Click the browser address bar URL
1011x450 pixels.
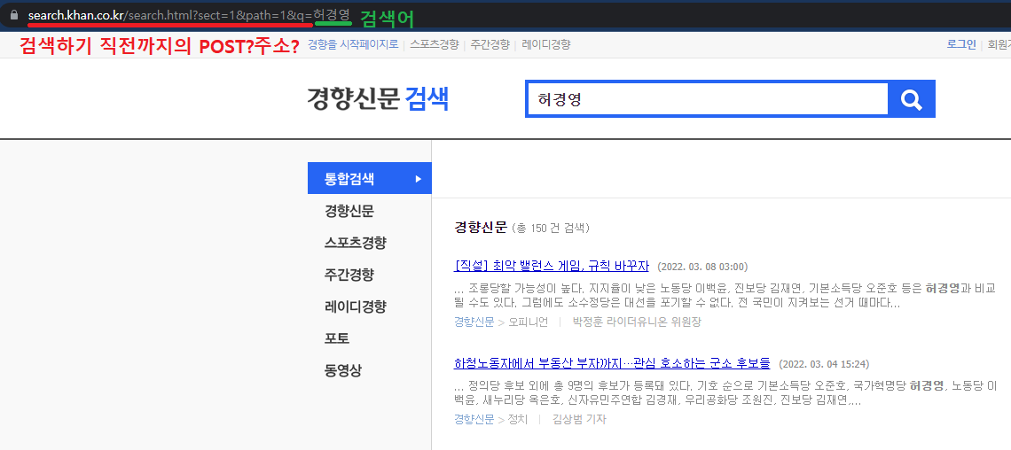tap(189, 15)
